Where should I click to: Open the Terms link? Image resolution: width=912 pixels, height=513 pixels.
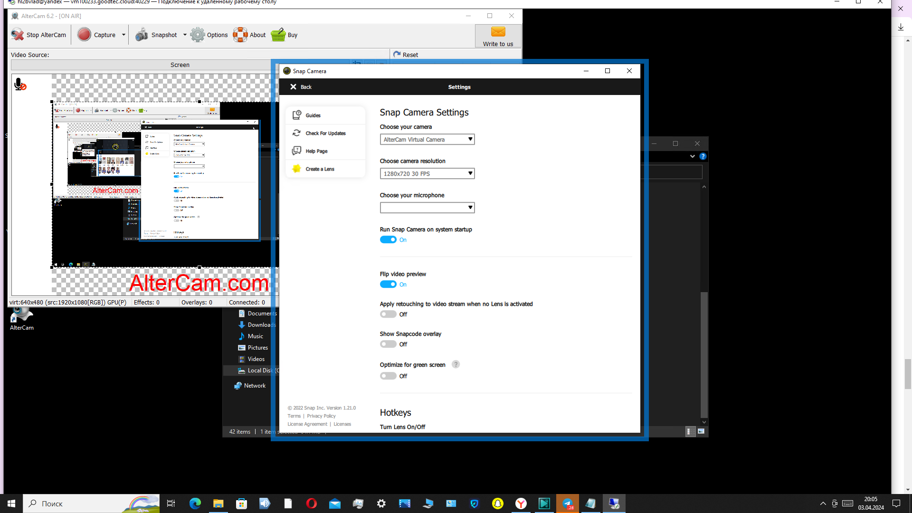(294, 416)
